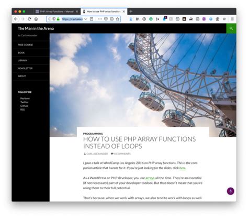Click the browser forward arrow
The height and width of the screenshot is (217, 248).
coord(22,19)
